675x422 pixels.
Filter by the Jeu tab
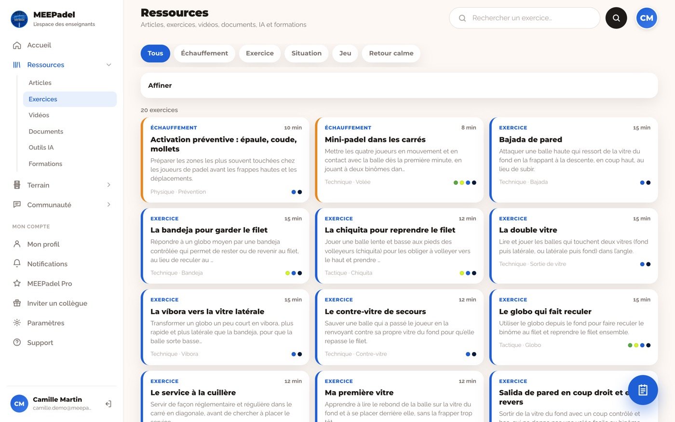(345, 54)
